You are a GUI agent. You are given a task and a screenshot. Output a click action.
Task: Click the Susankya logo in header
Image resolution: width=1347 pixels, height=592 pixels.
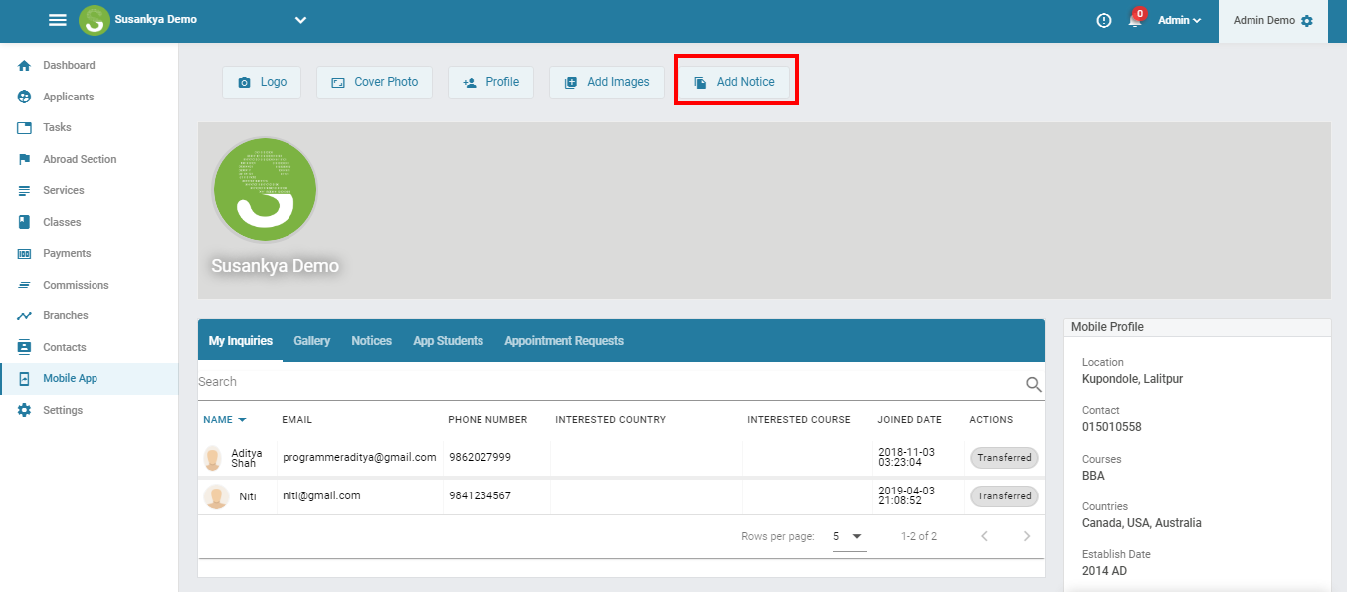pos(95,20)
